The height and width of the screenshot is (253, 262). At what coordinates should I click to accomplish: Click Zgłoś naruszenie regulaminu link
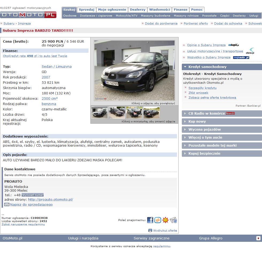pyautogui.click(x=23, y=224)
